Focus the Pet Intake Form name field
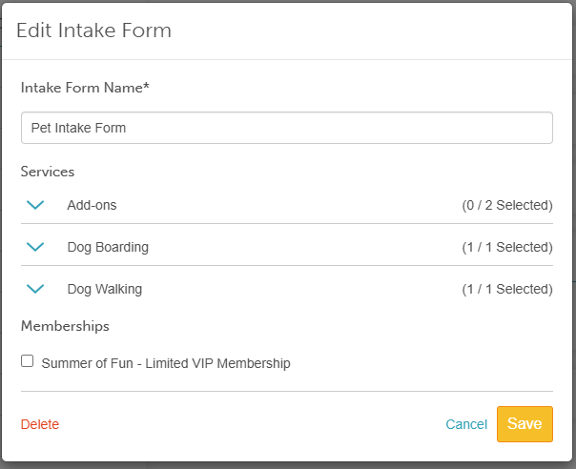576x469 pixels. 286,128
